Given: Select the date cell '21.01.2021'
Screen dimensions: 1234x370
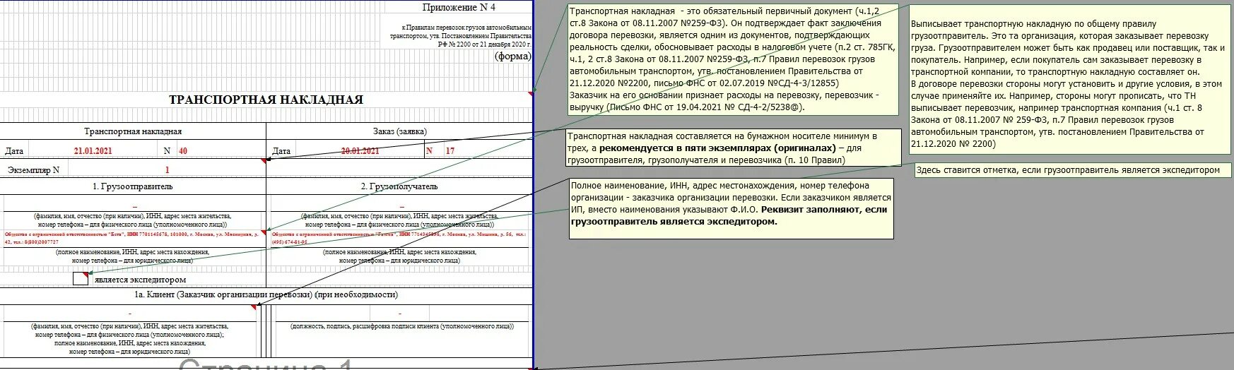Looking at the screenshot, I should [x=93, y=150].
